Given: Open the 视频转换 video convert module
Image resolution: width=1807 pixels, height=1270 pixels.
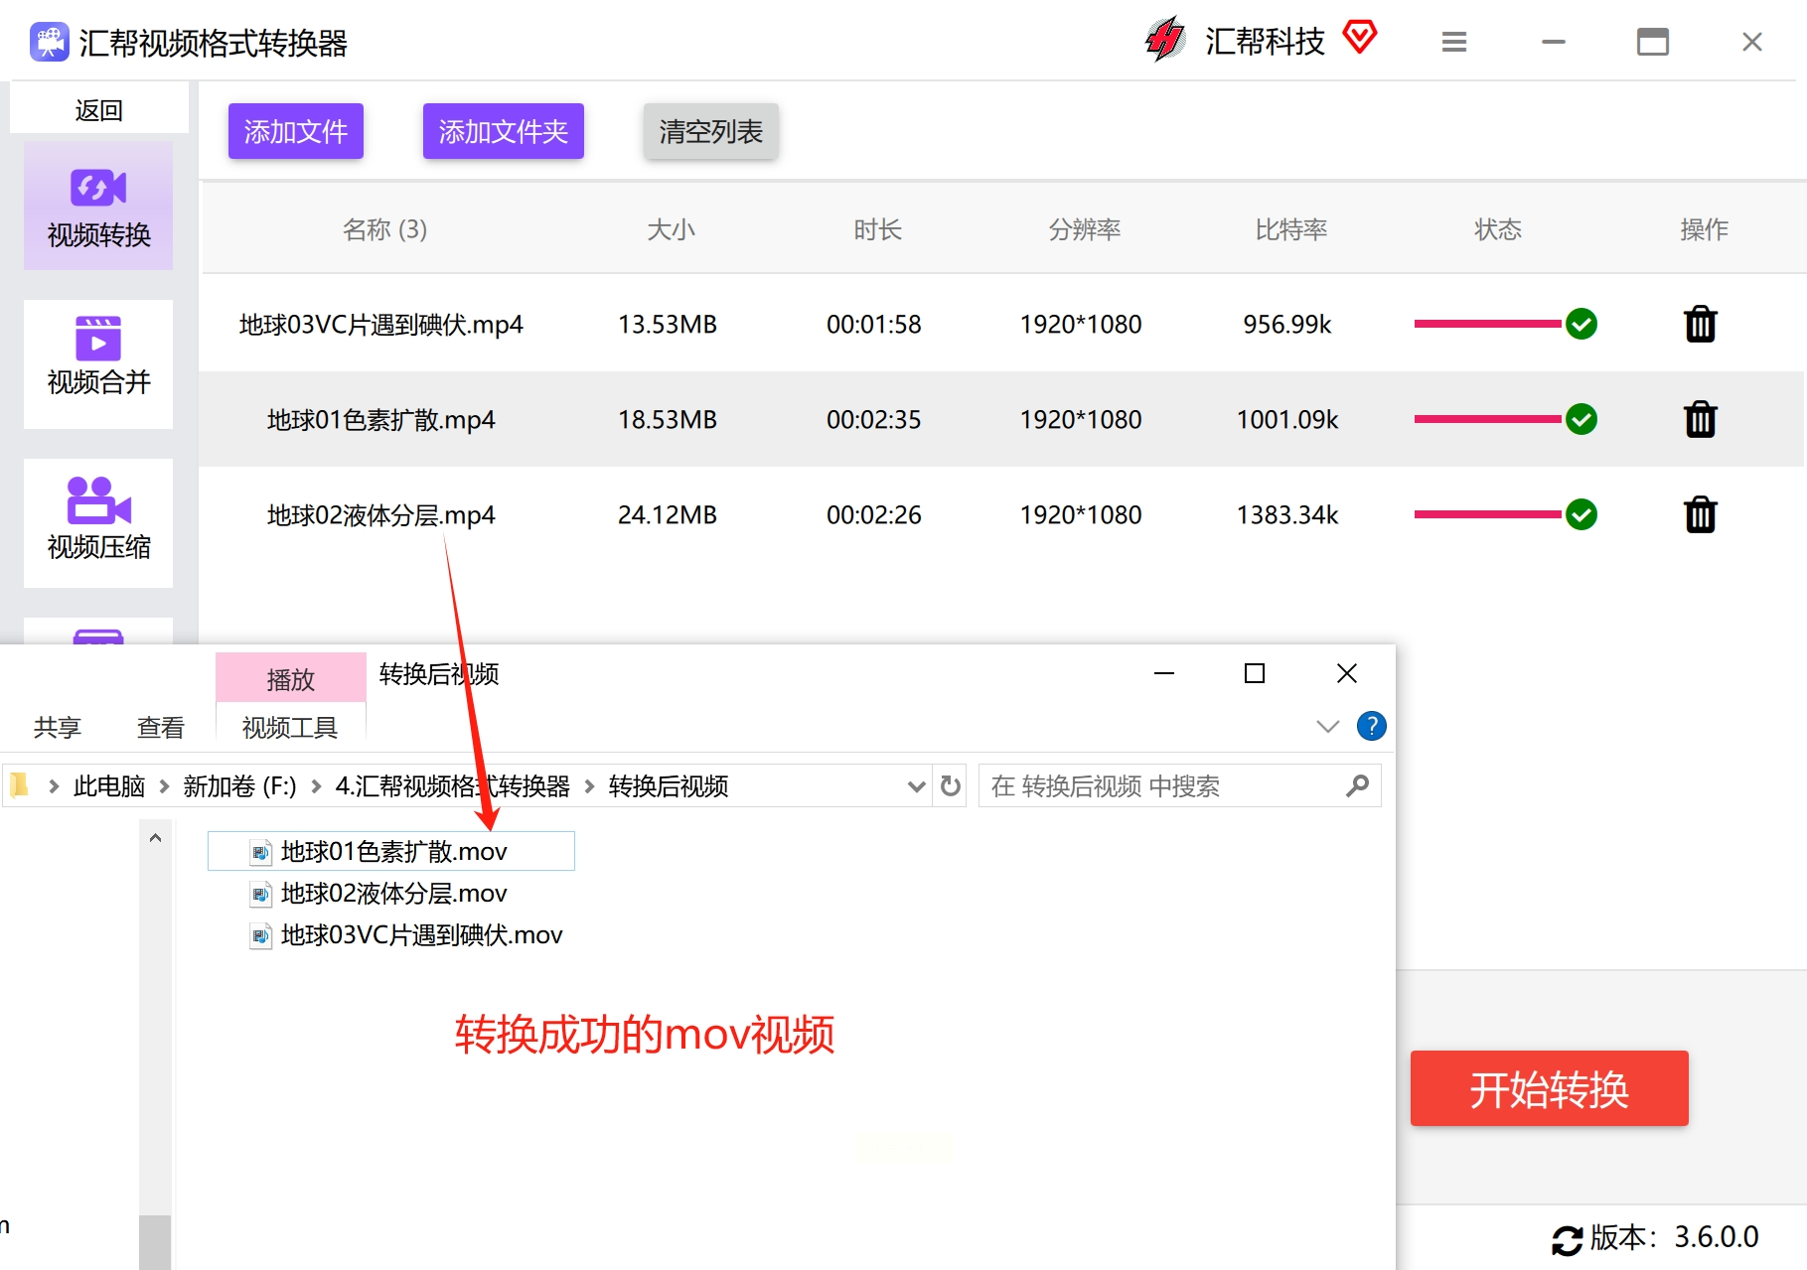Looking at the screenshot, I should coord(98,207).
